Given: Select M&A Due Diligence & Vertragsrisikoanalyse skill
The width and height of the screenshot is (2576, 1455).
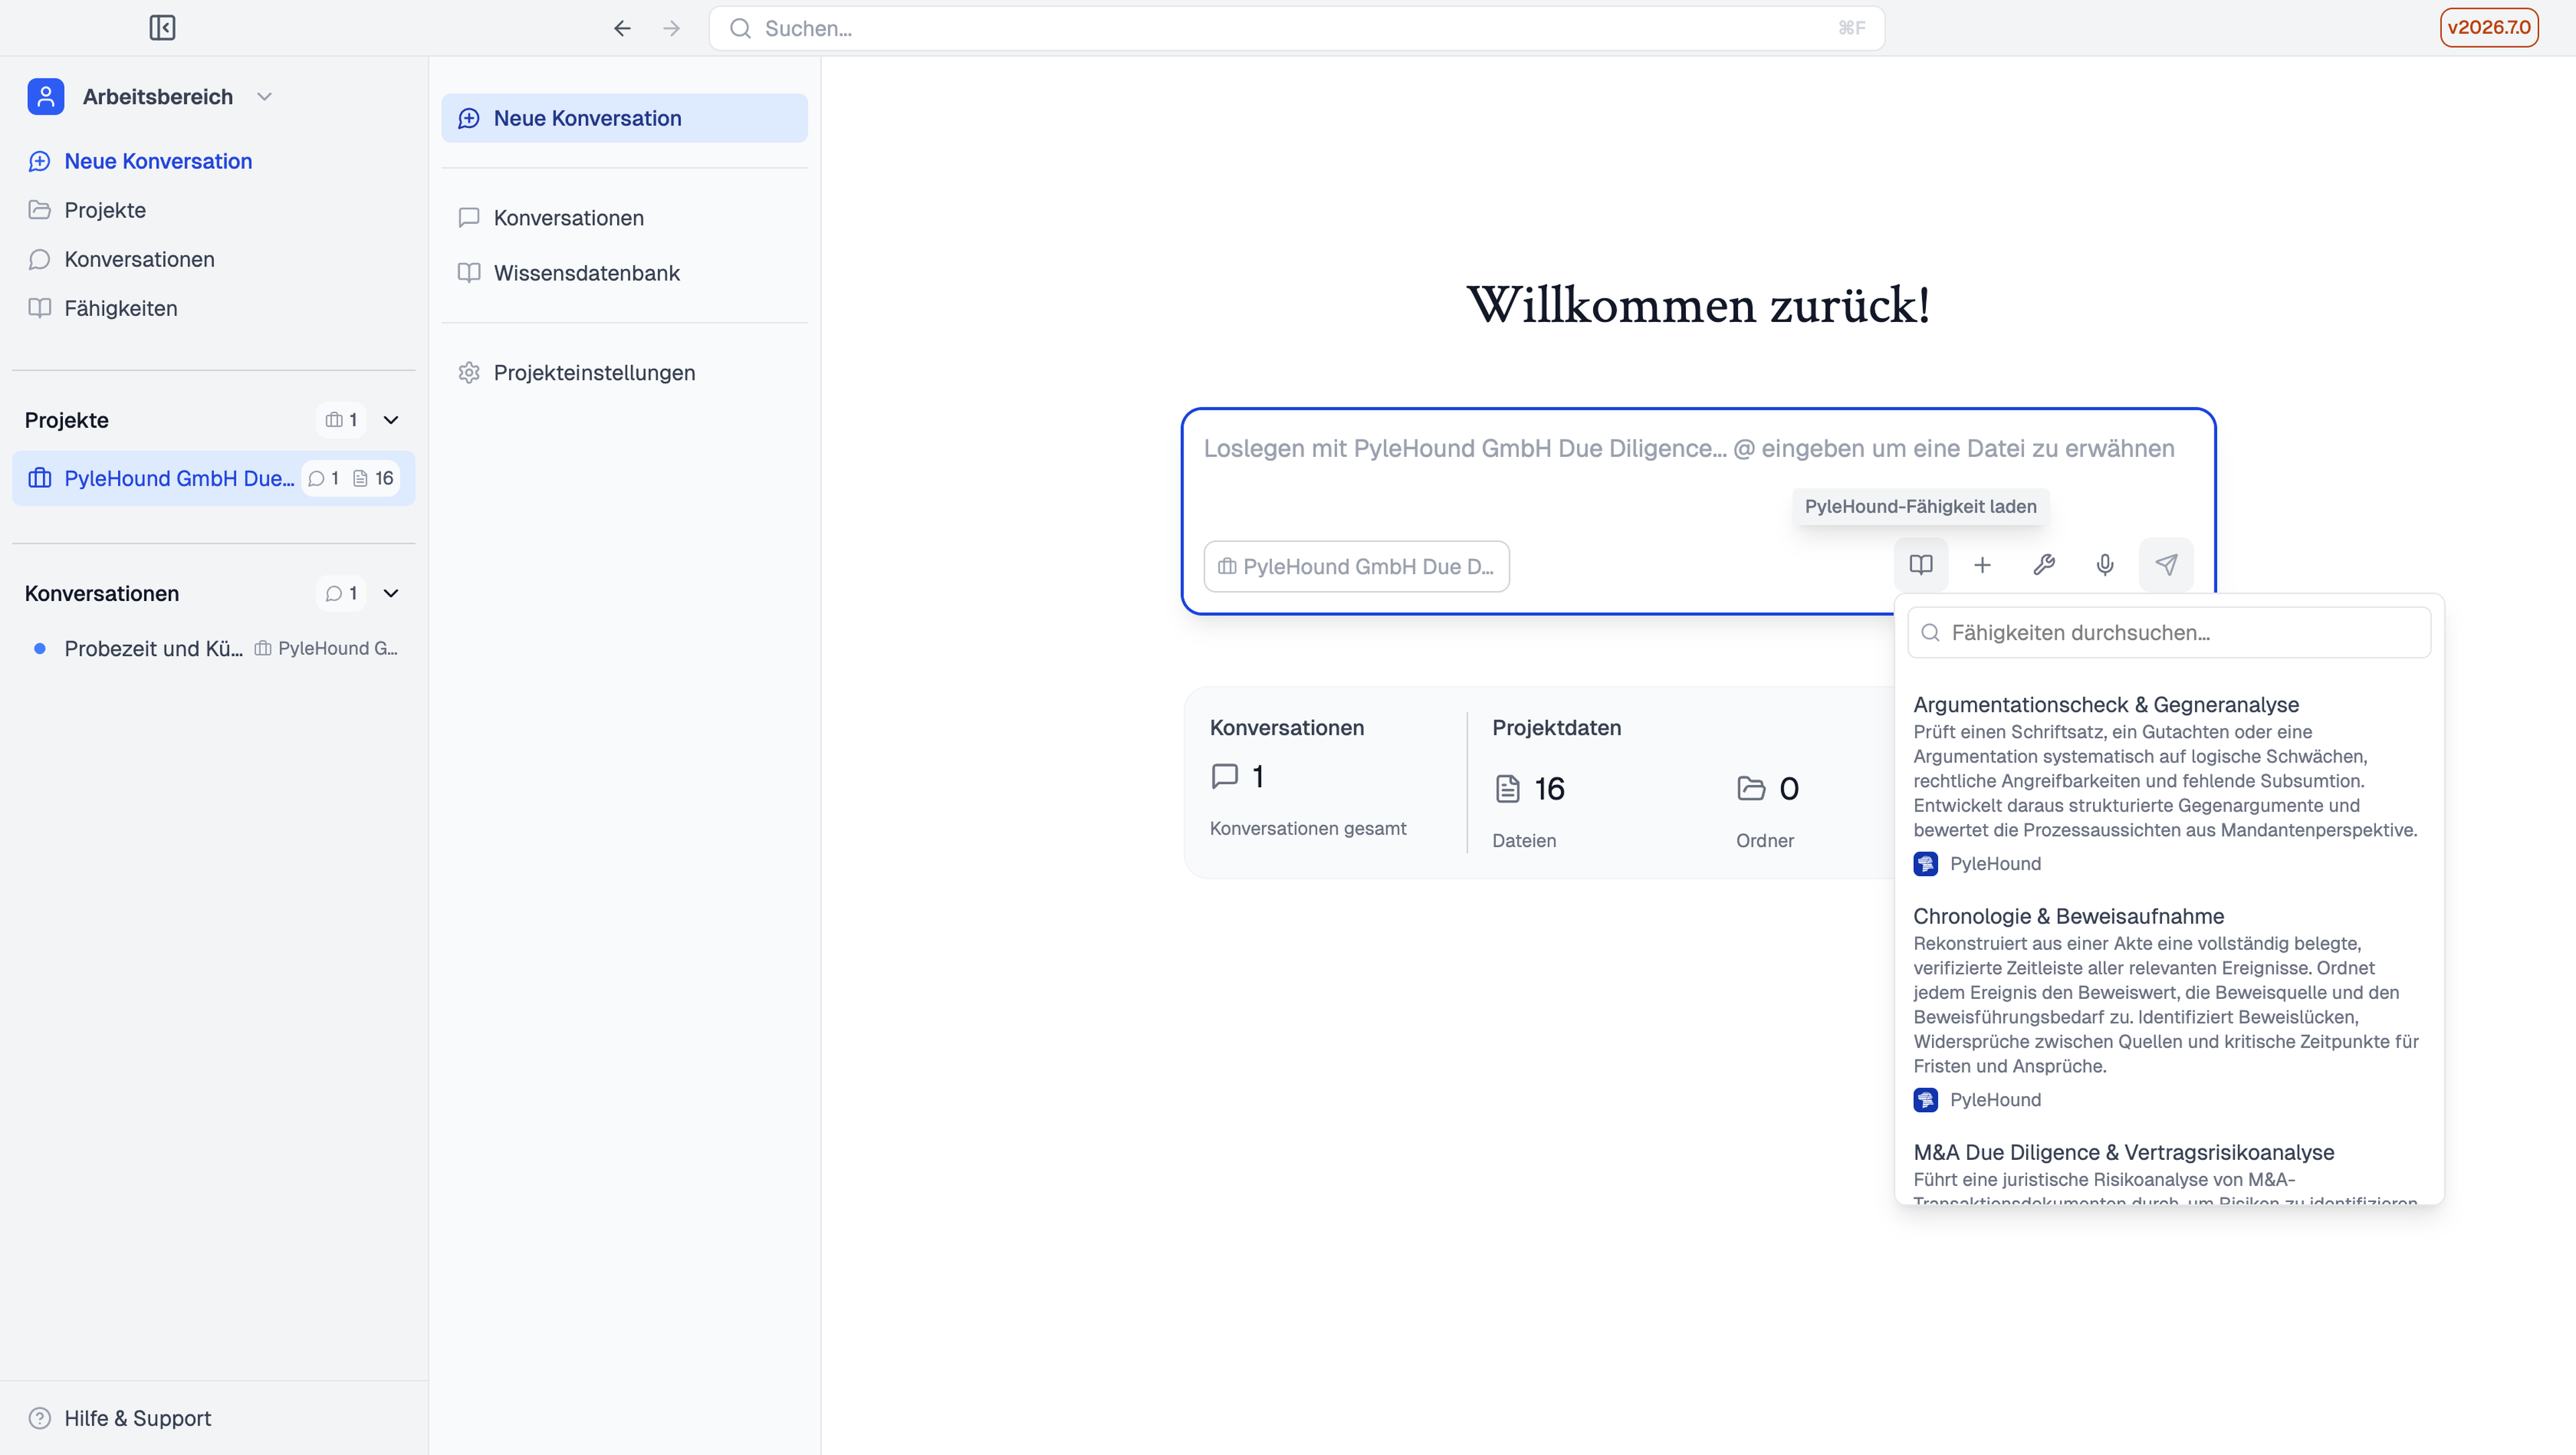Looking at the screenshot, I should pyautogui.click(x=2169, y=1172).
